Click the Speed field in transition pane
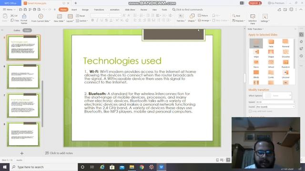This screenshot has width=305, height=171. (x=275, y=102)
